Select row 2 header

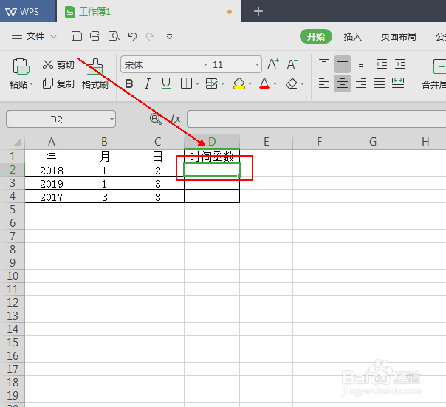(13, 170)
